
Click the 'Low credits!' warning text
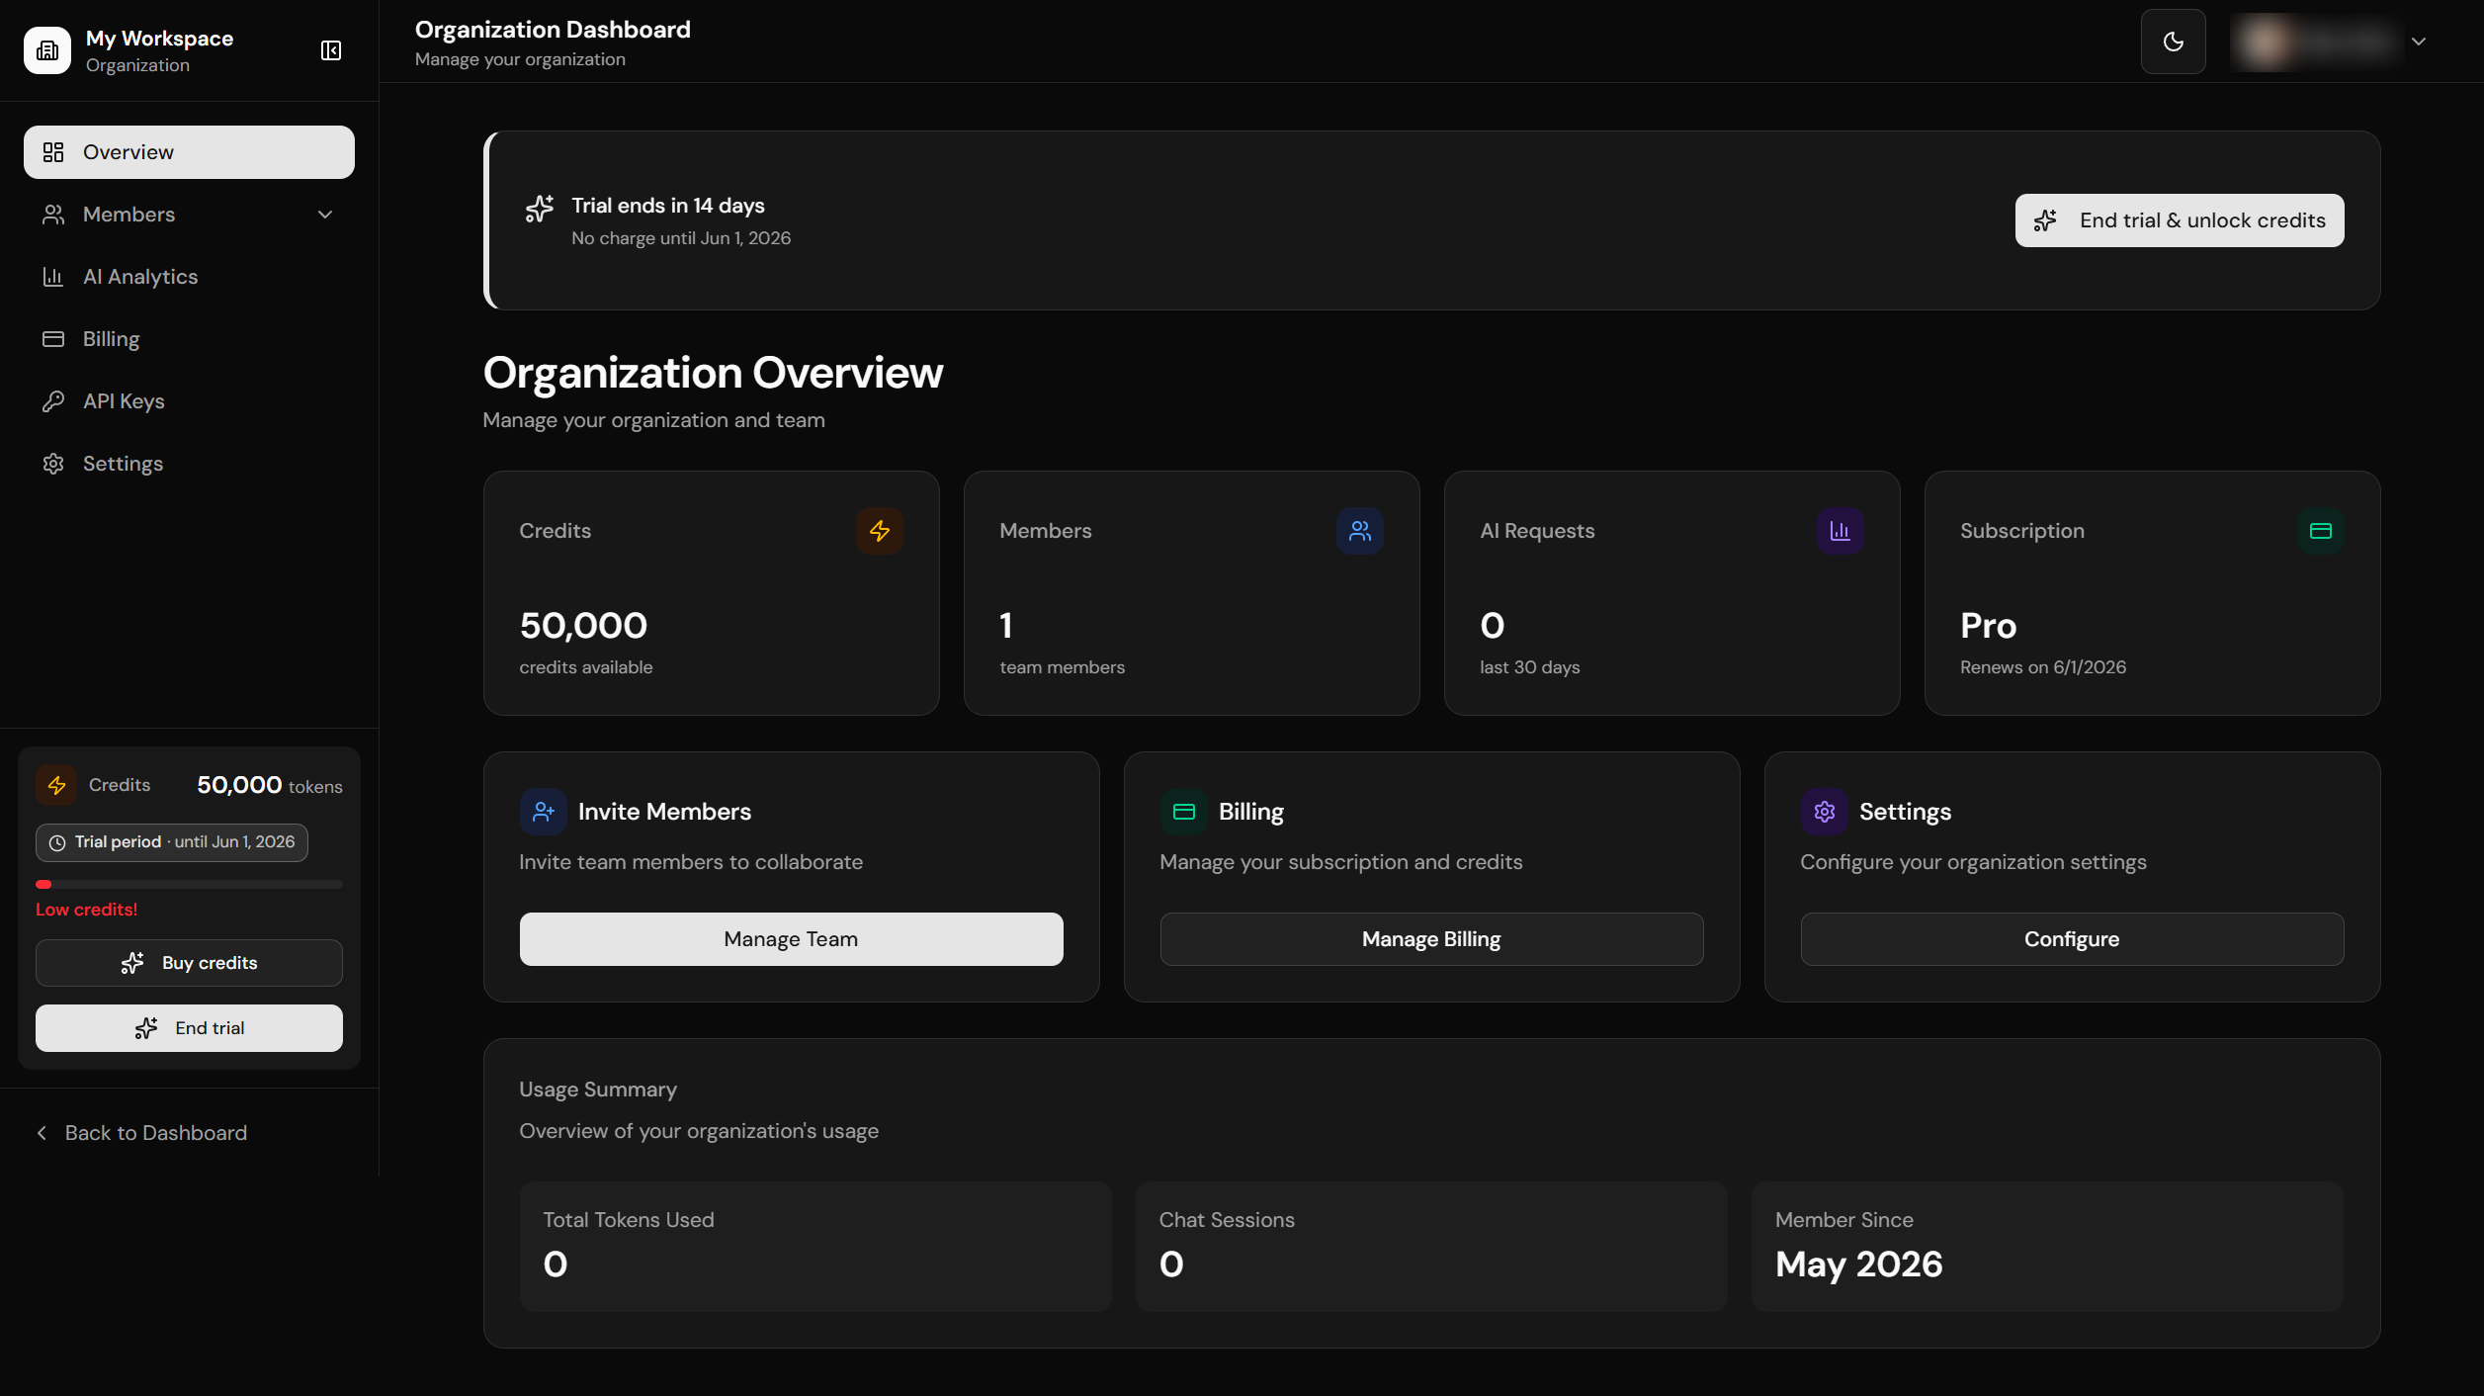87,910
